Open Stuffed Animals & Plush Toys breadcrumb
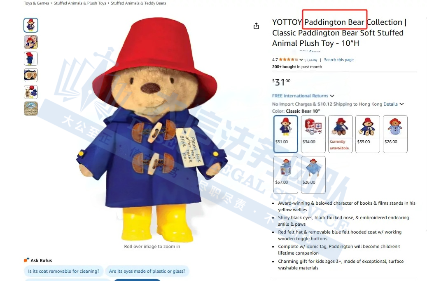This screenshot has width=427, height=281. pos(80,3)
